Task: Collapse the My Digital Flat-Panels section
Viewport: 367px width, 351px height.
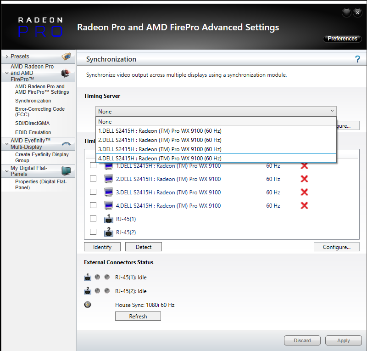Action: [7, 171]
